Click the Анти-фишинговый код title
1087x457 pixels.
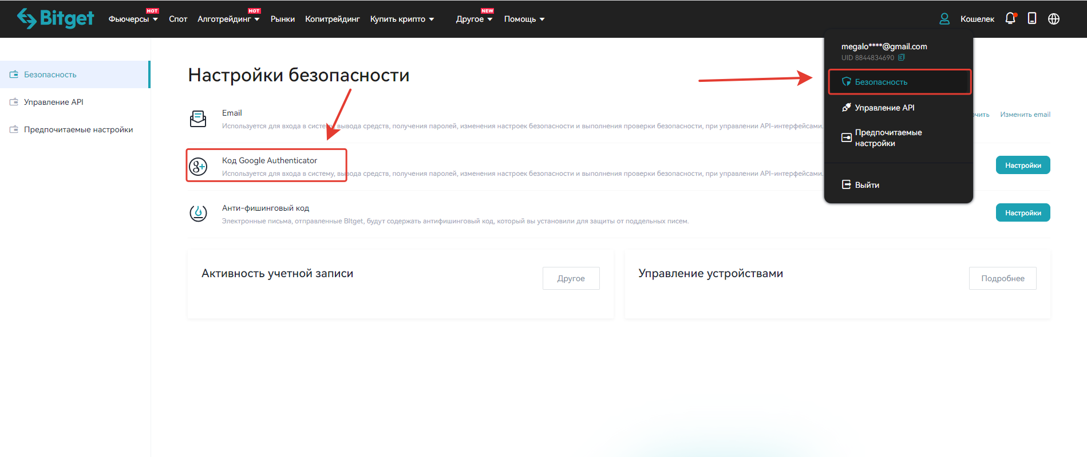coord(266,208)
